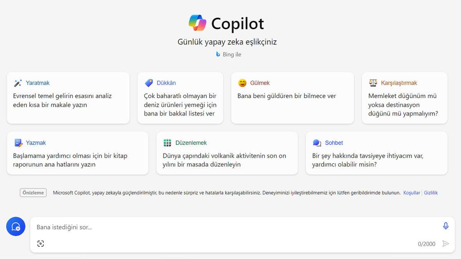Click the Önizleme badge
The height and width of the screenshot is (259, 461).
click(33, 193)
